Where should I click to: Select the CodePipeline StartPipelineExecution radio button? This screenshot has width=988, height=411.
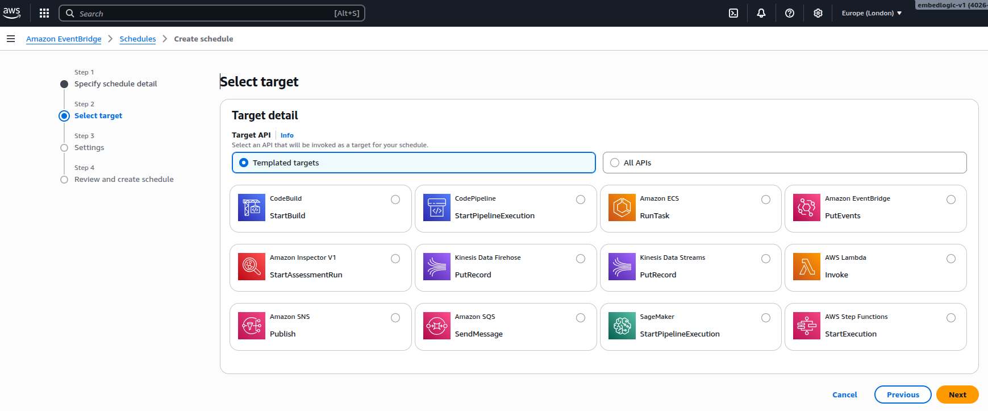(x=581, y=200)
